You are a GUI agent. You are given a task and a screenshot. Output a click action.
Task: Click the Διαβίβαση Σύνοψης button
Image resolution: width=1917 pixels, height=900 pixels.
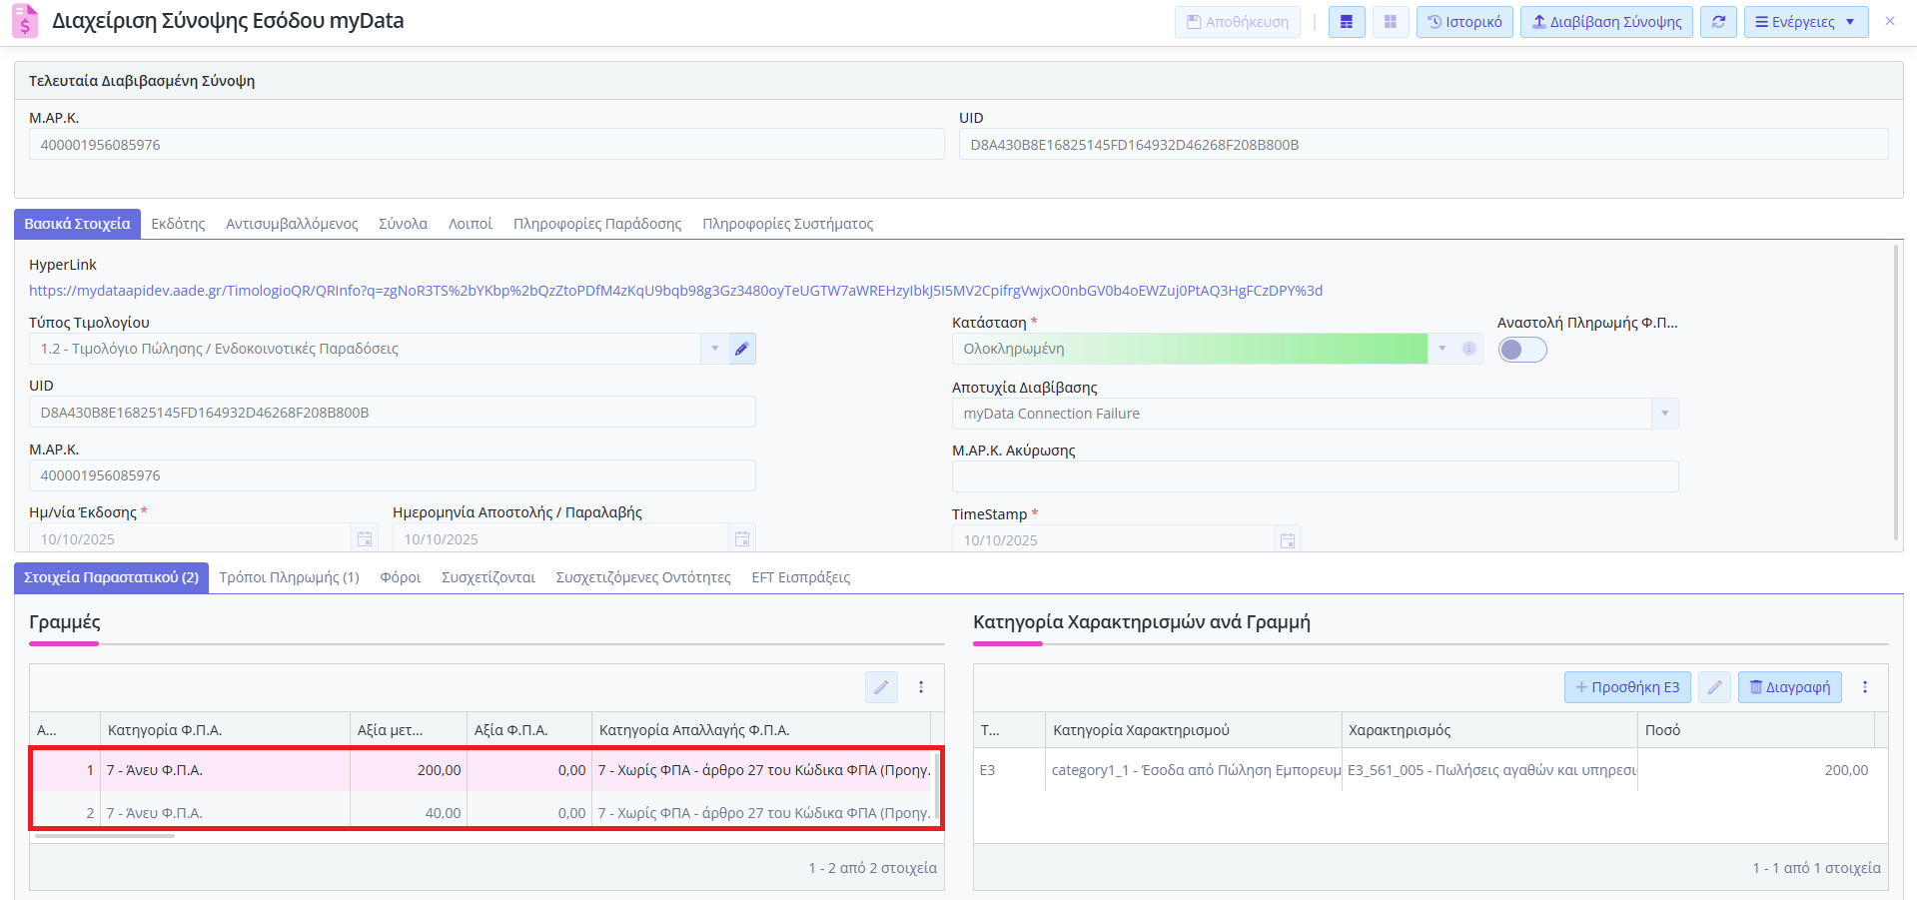pyautogui.click(x=1605, y=22)
